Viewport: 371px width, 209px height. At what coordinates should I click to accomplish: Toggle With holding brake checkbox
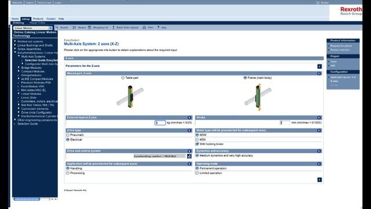197,144
